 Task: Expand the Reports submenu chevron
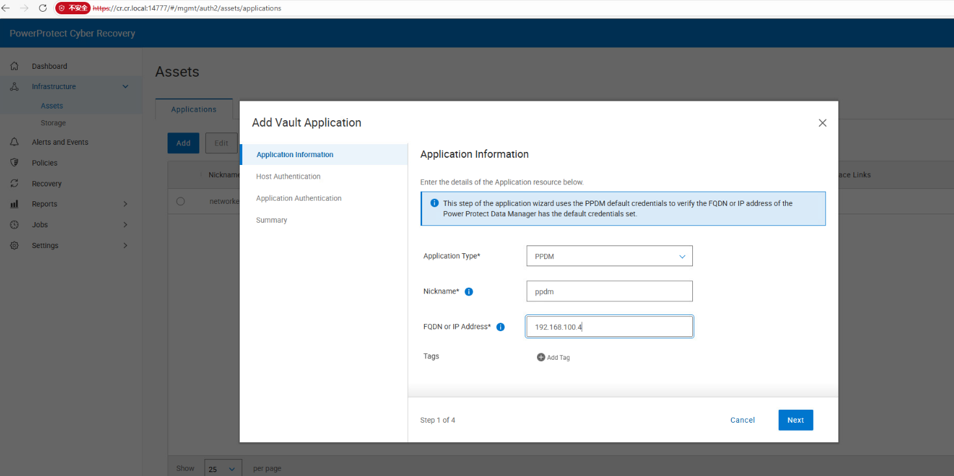125,204
